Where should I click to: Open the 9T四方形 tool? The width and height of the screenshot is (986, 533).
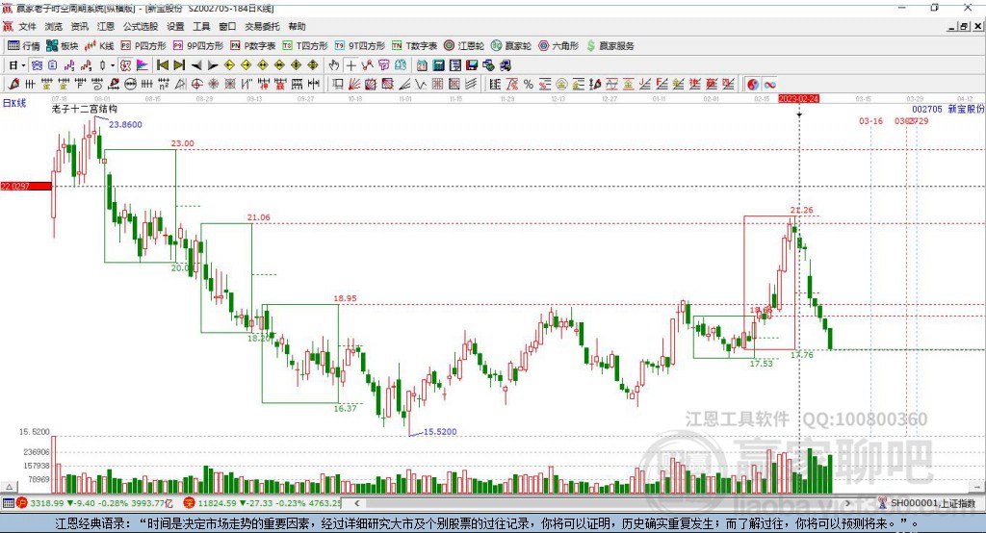pyautogui.click(x=360, y=46)
